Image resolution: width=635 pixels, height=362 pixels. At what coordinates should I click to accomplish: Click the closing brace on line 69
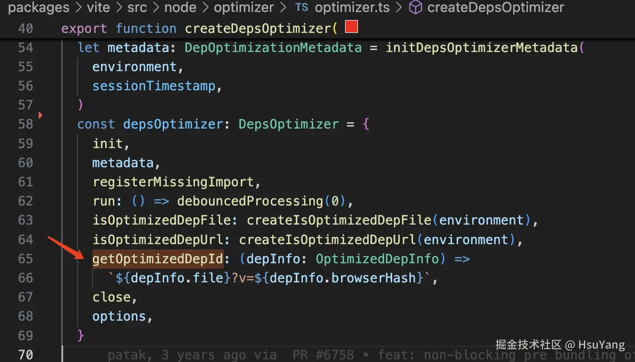[x=80, y=335]
